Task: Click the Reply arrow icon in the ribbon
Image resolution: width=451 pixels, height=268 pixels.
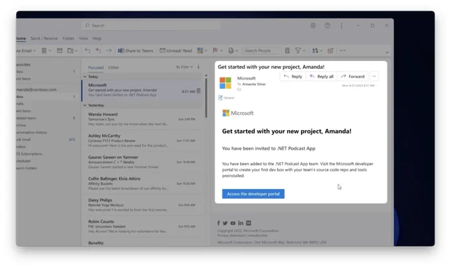Action: [x=88, y=50]
